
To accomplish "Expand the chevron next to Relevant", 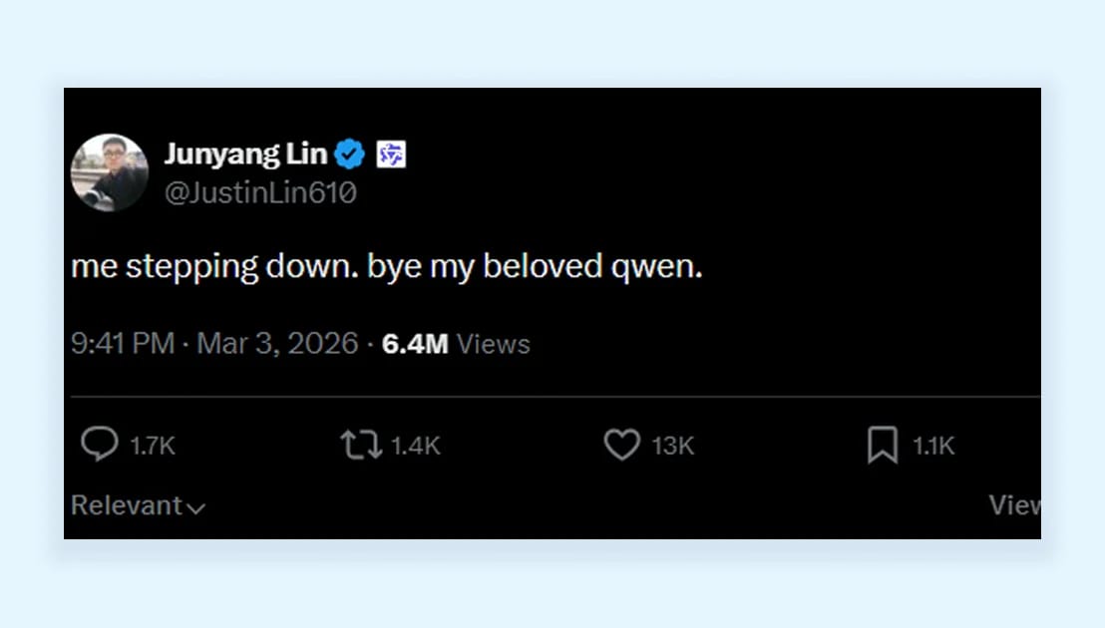I will point(195,508).
